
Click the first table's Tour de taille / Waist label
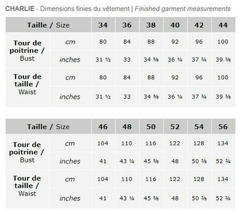click(x=27, y=84)
